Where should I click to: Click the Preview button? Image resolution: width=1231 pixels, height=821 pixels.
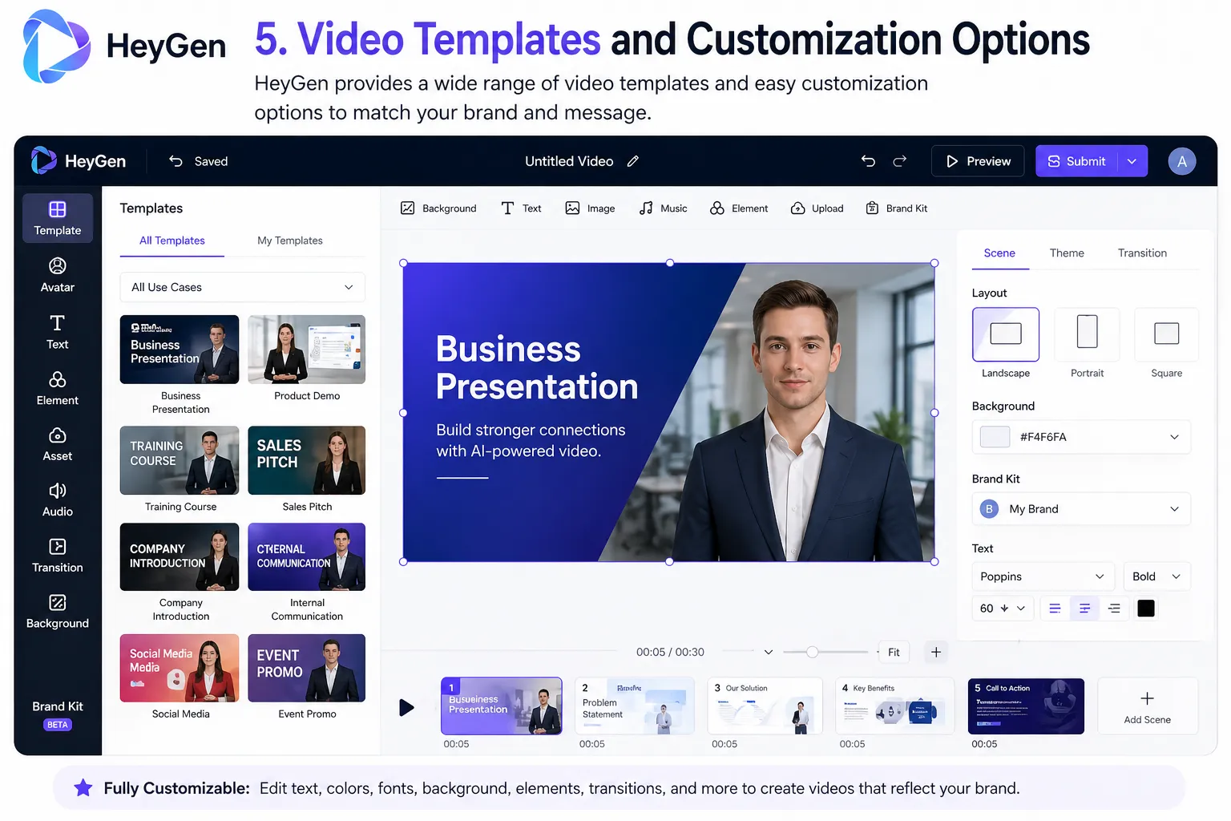pyautogui.click(x=978, y=161)
